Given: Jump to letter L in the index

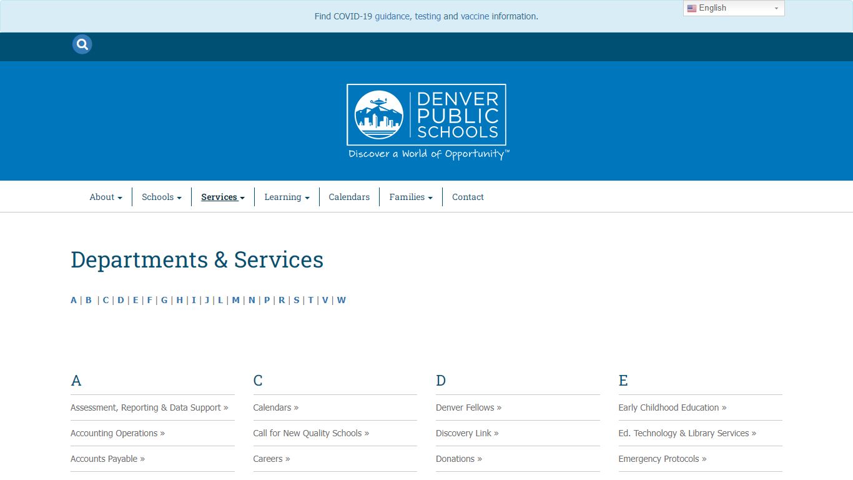Looking at the screenshot, I should pyautogui.click(x=220, y=300).
